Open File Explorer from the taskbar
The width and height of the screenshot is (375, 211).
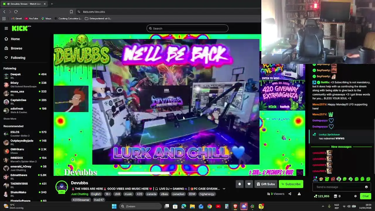coord(192,206)
